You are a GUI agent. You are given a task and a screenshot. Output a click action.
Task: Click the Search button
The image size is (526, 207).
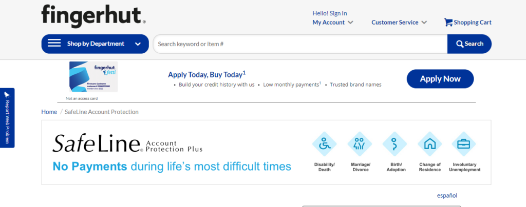pyautogui.click(x=469, y=44)
